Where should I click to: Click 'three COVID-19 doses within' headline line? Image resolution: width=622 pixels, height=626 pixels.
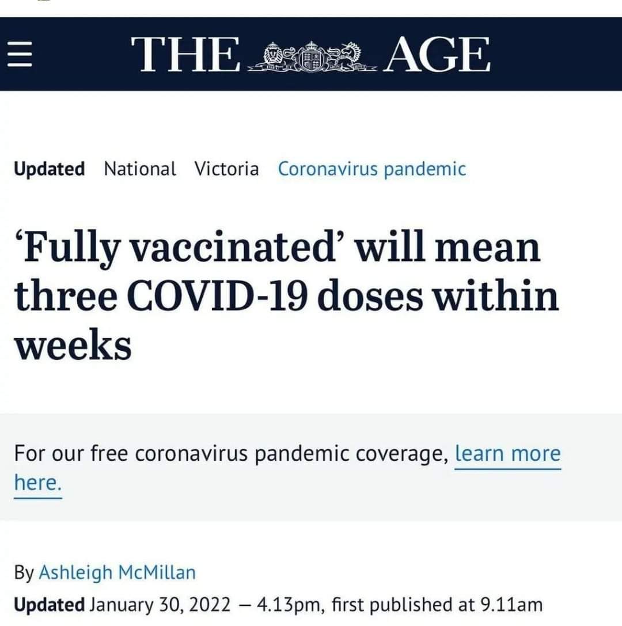pyautogui.click(x=286, y=297)
